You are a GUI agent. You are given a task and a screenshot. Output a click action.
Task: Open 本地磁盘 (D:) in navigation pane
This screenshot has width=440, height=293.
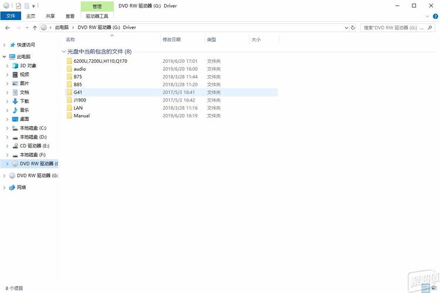pos(33,137)
